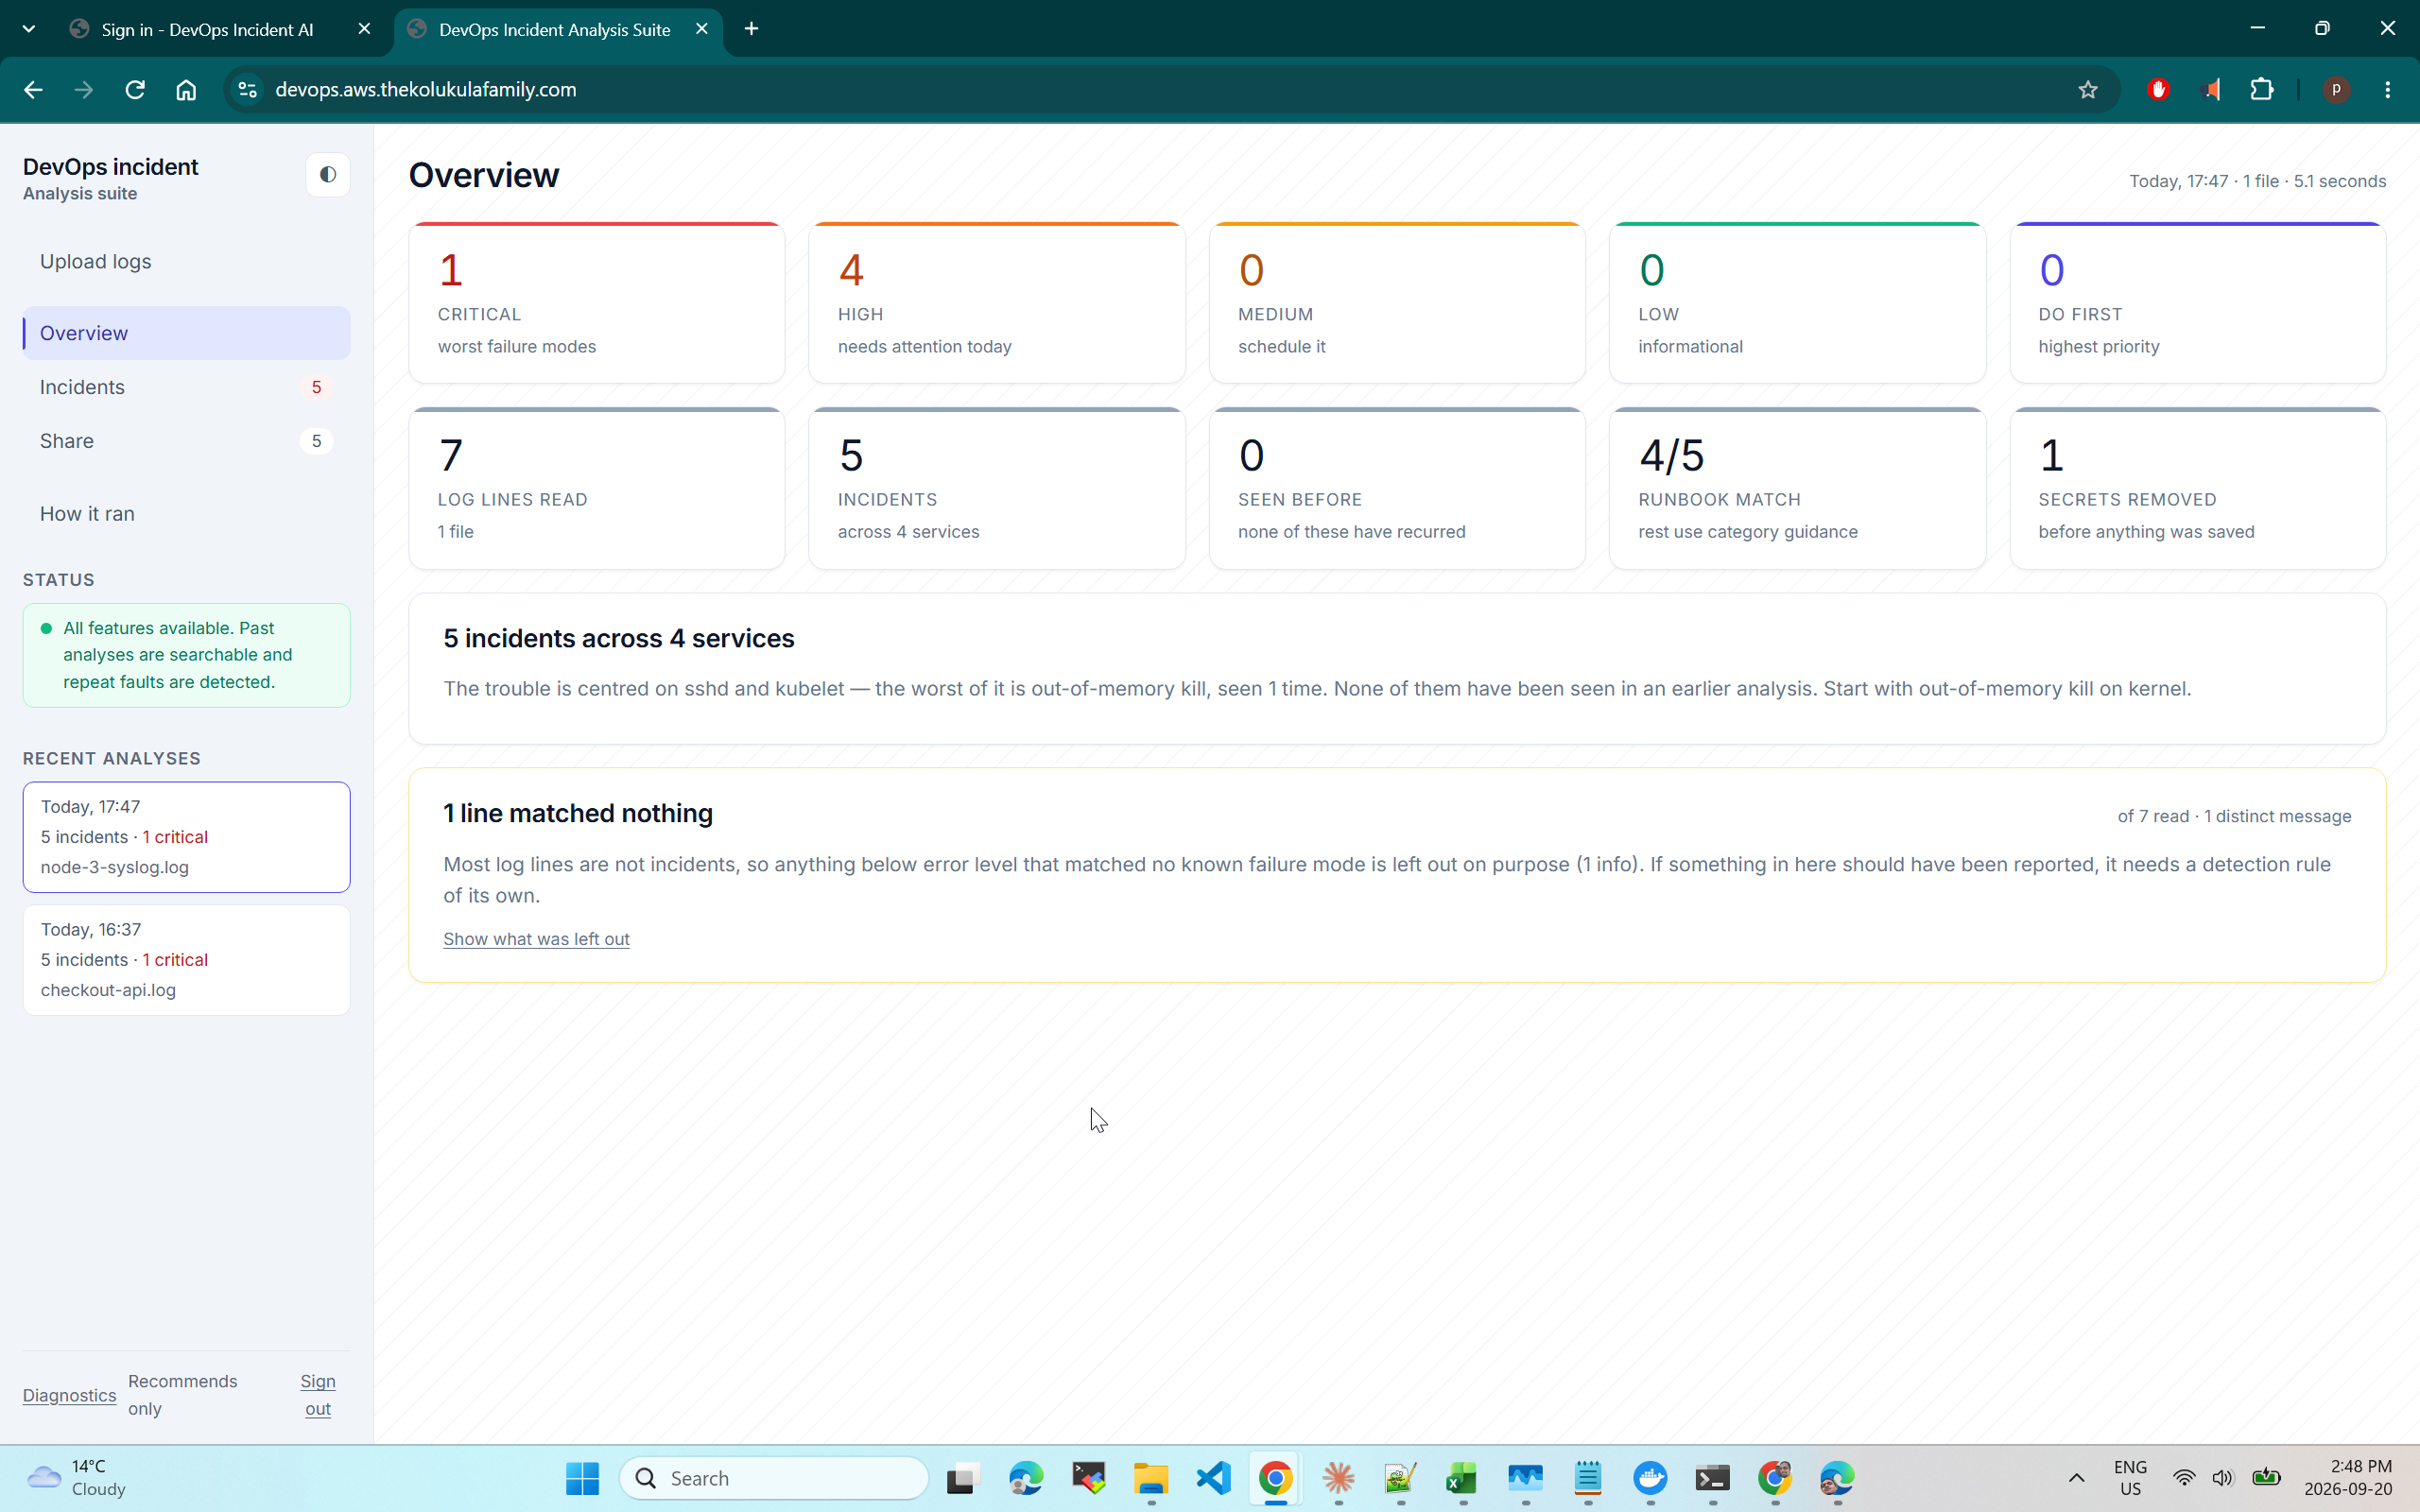The width and height of the screenshot is (2420, 1512).
Task: Open volume control in system tray
Action: (x=2222, y=1478)
